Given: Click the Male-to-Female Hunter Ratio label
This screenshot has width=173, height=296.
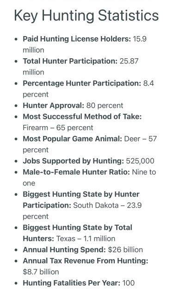Looking at the screenshot, I should pyautogui.click(x=76, y=172).
